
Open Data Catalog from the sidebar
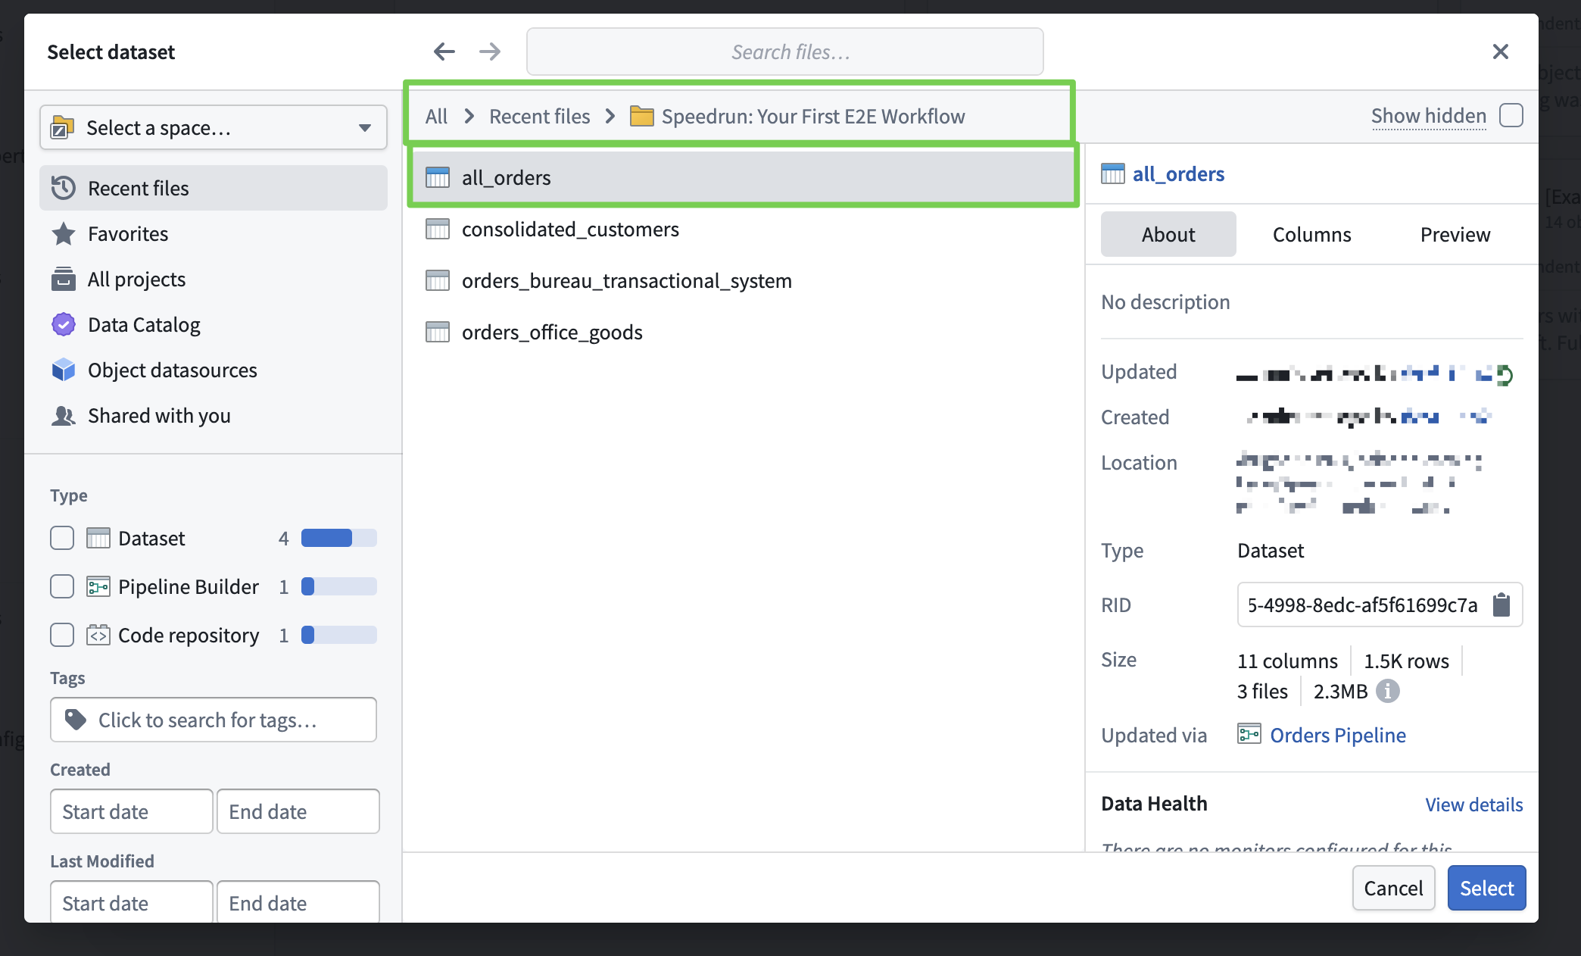click(x=144, y=324)
